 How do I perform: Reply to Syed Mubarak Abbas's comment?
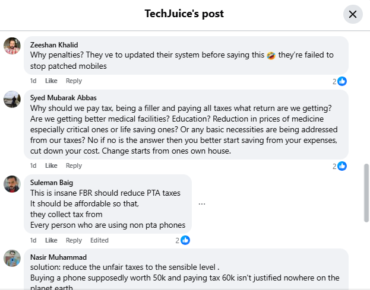[74, 165]
